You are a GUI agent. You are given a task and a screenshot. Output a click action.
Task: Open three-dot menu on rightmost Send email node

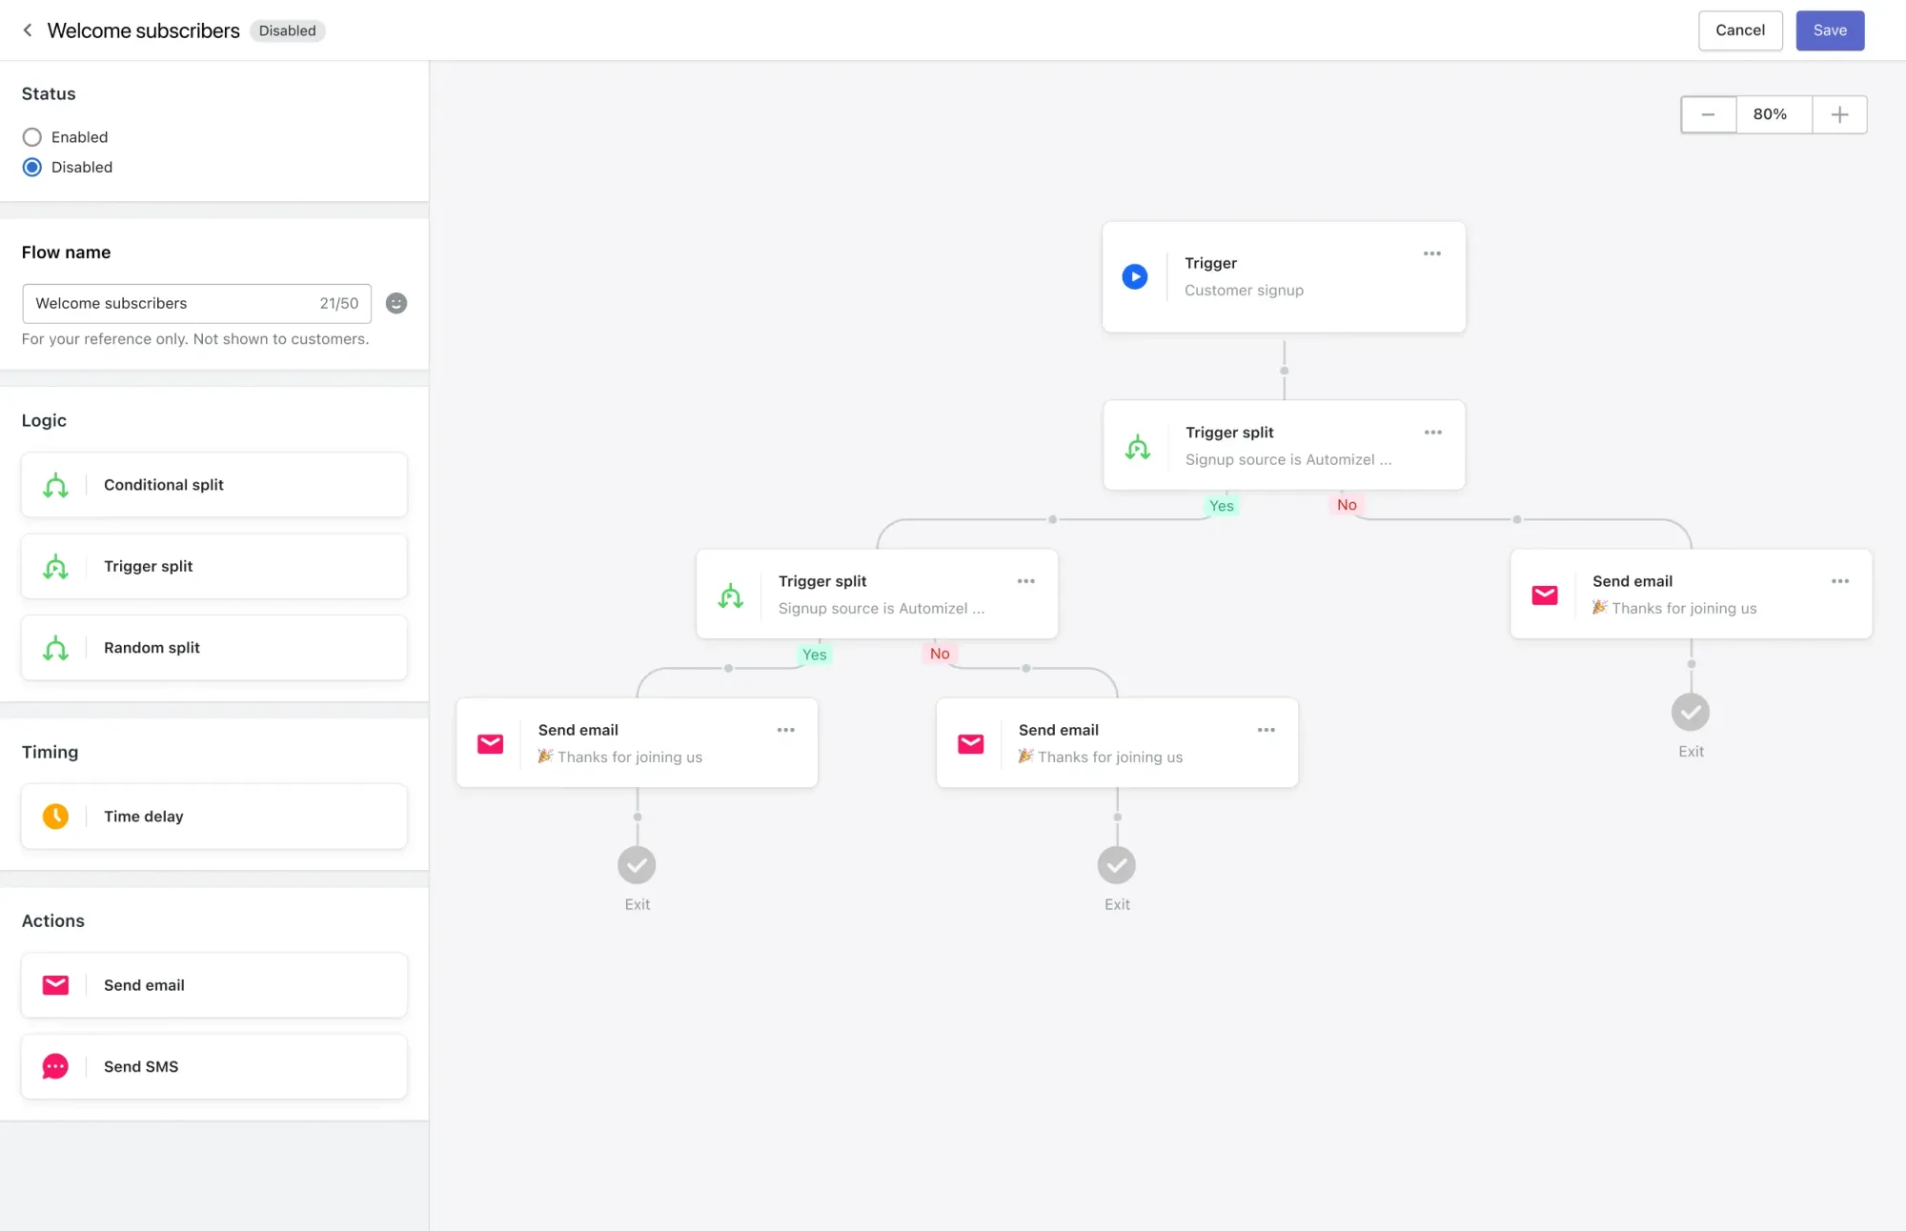click(1839, 581)
